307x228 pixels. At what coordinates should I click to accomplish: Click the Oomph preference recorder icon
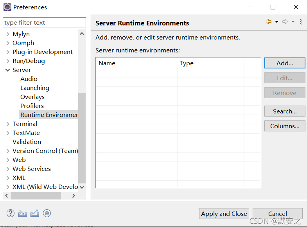tap(47, 213)
